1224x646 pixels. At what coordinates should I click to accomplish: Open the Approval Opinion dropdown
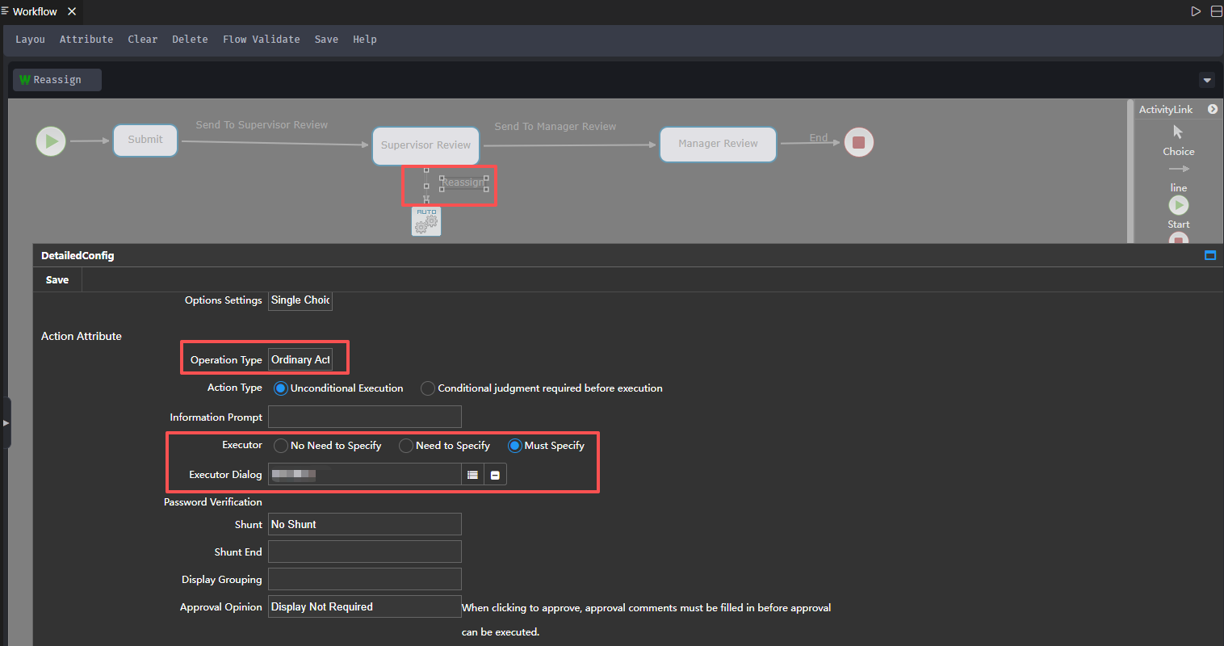pos(364,607)
